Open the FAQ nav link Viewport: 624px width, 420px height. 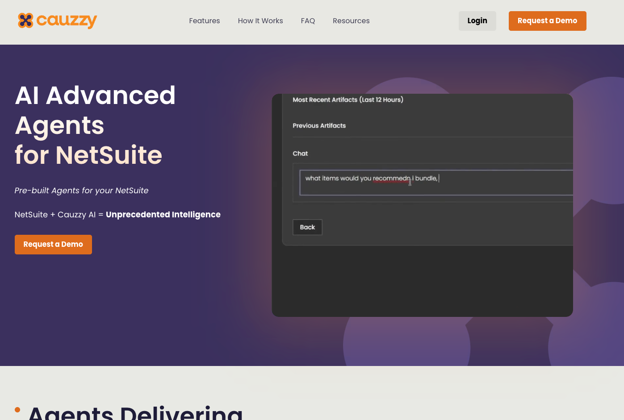coord(308,21)
